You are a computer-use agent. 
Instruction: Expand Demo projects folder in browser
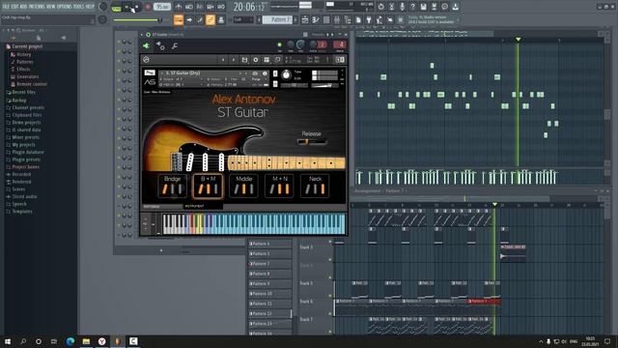point(26,123)
